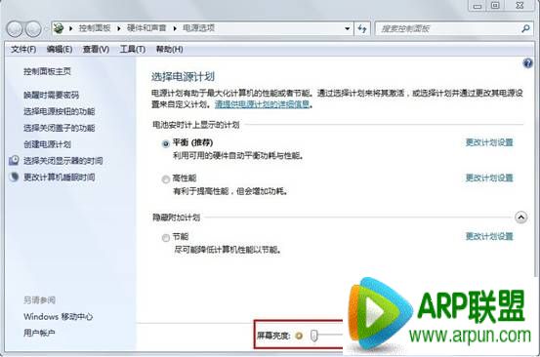
Task: Click the refresh button beside address bar
Action: click(362, 28)
